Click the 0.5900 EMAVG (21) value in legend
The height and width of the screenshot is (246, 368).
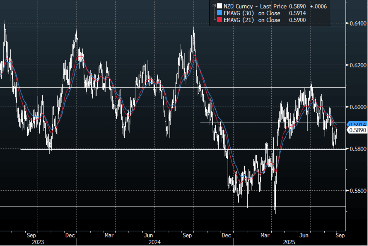point(297,20)
